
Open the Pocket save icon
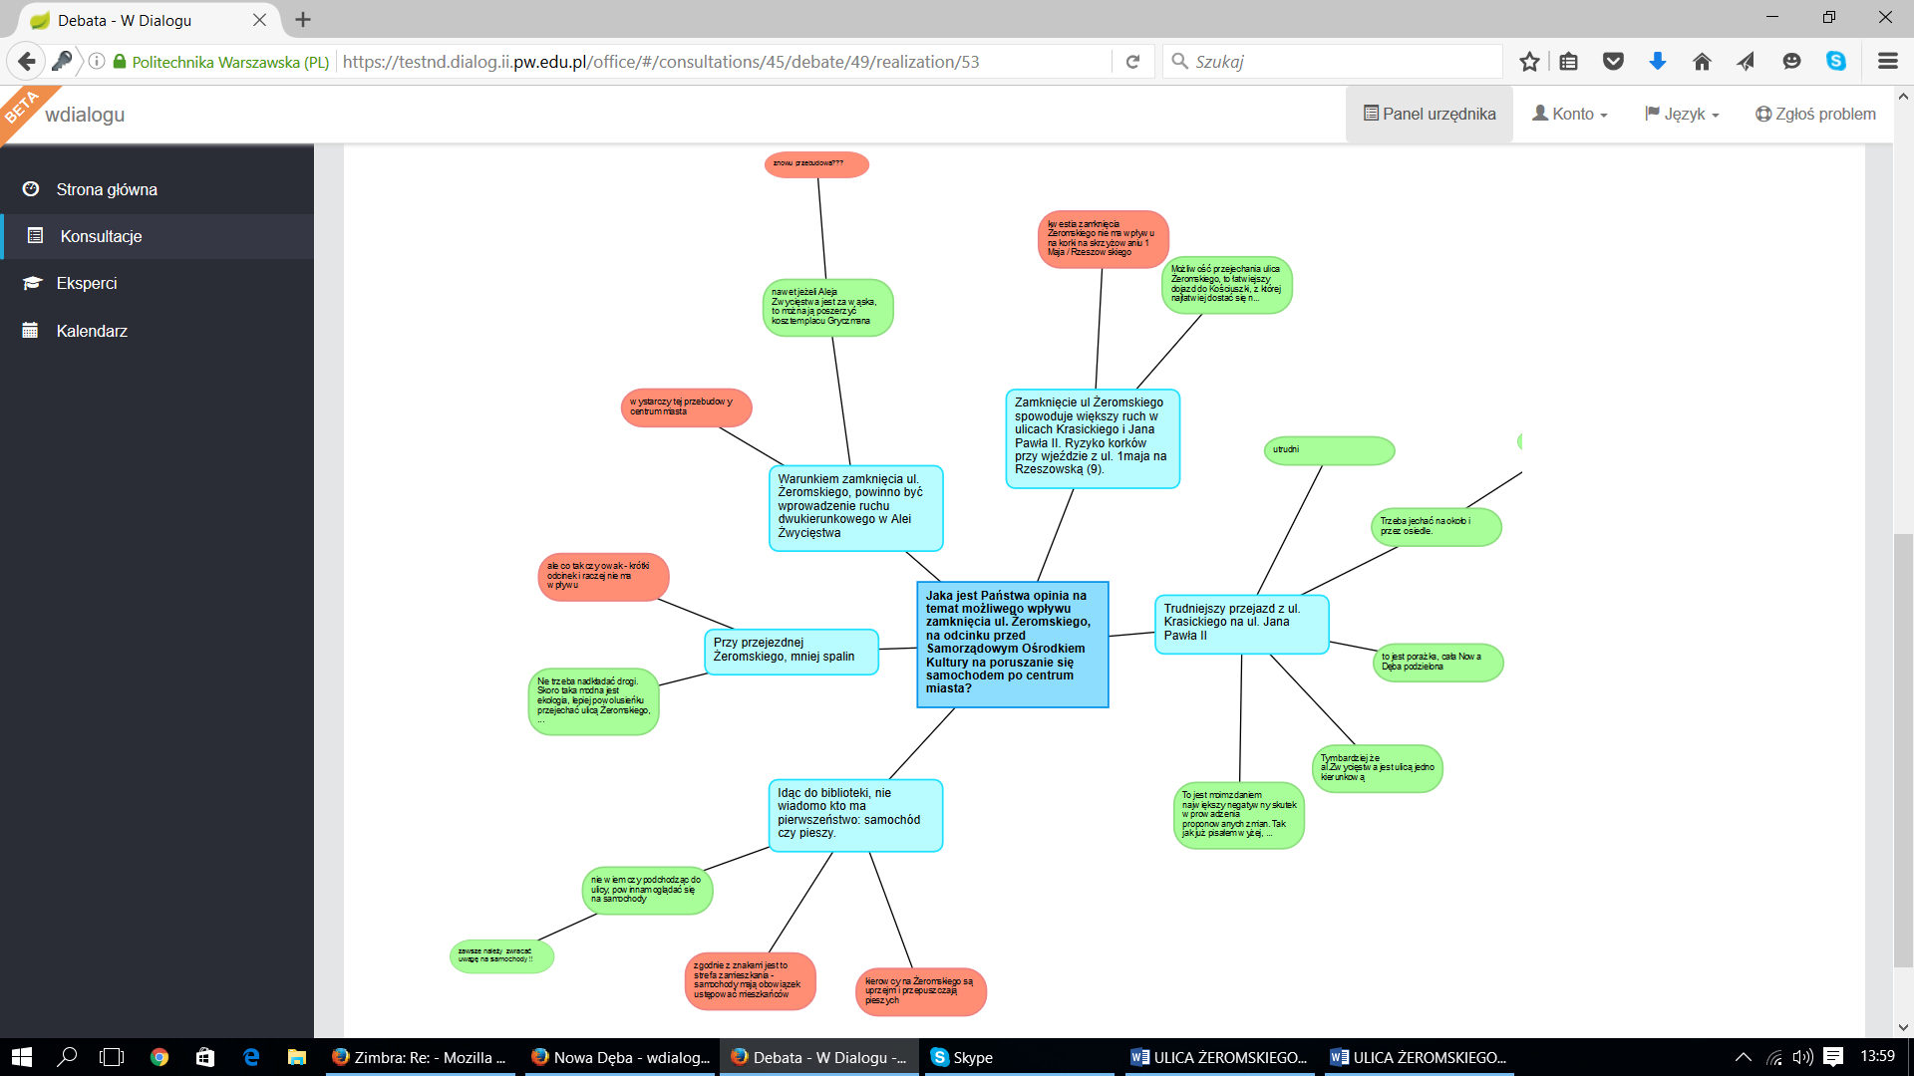pyautogui.click(x=1613, y=62)
